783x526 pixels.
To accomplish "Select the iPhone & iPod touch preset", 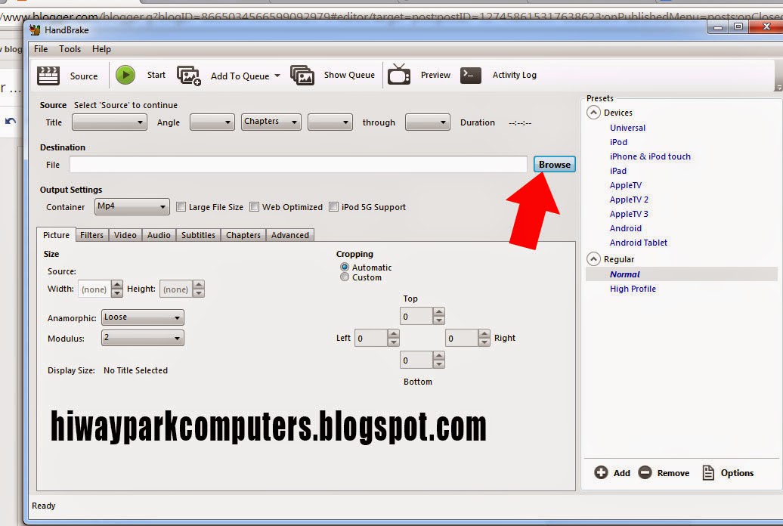I will tap(650, 156).
